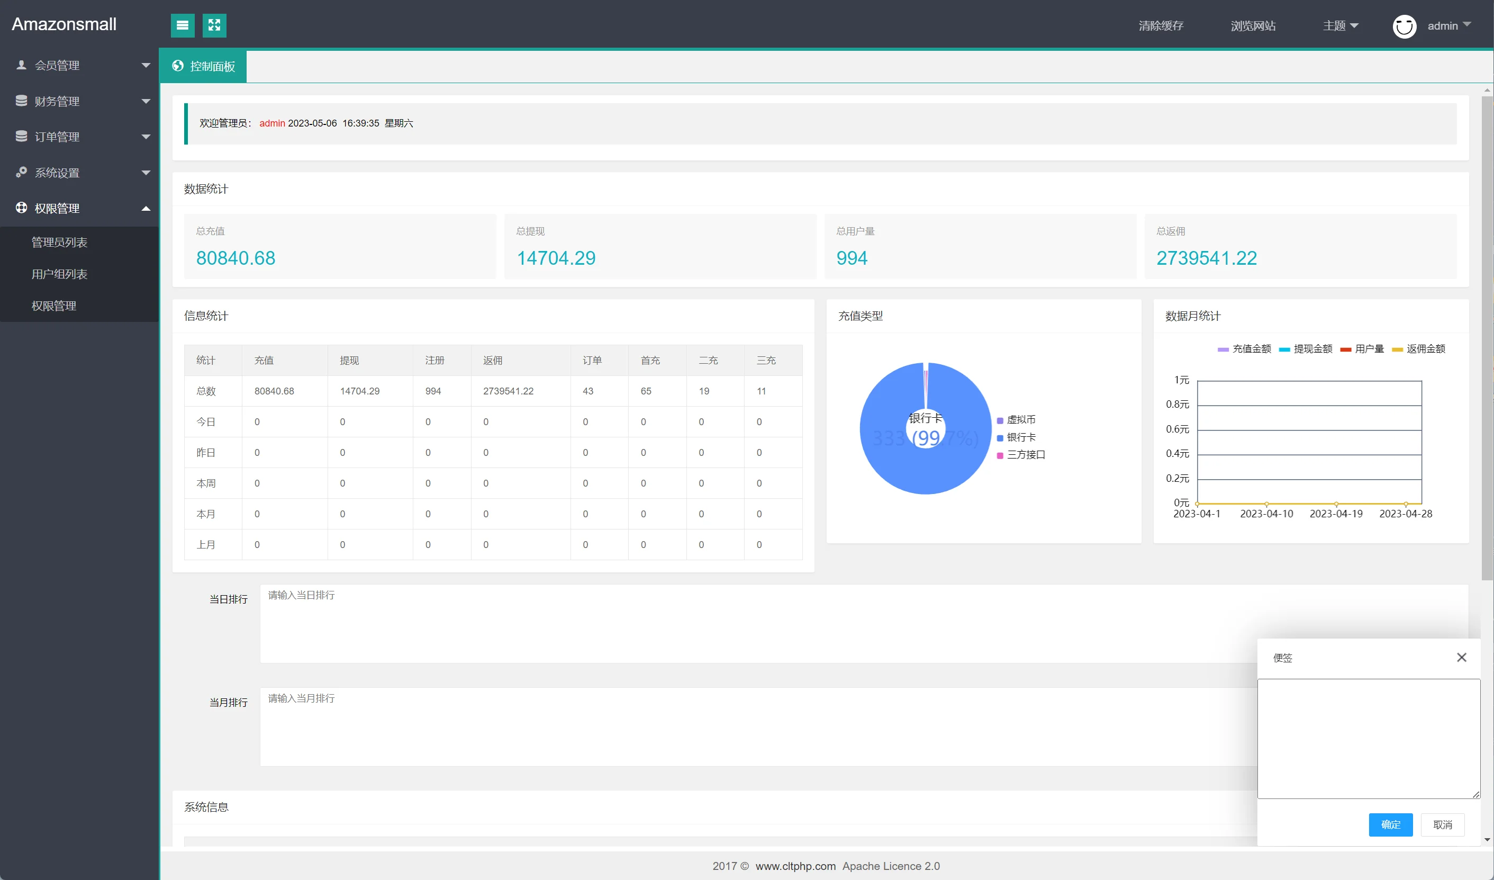Click the 会员管理 user icon

click(x=21, y=65)
